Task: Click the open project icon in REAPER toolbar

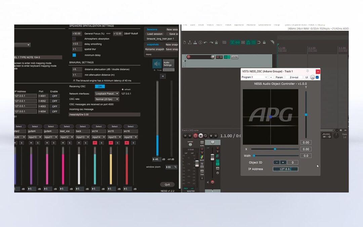Action: click(x=190, y=42)
